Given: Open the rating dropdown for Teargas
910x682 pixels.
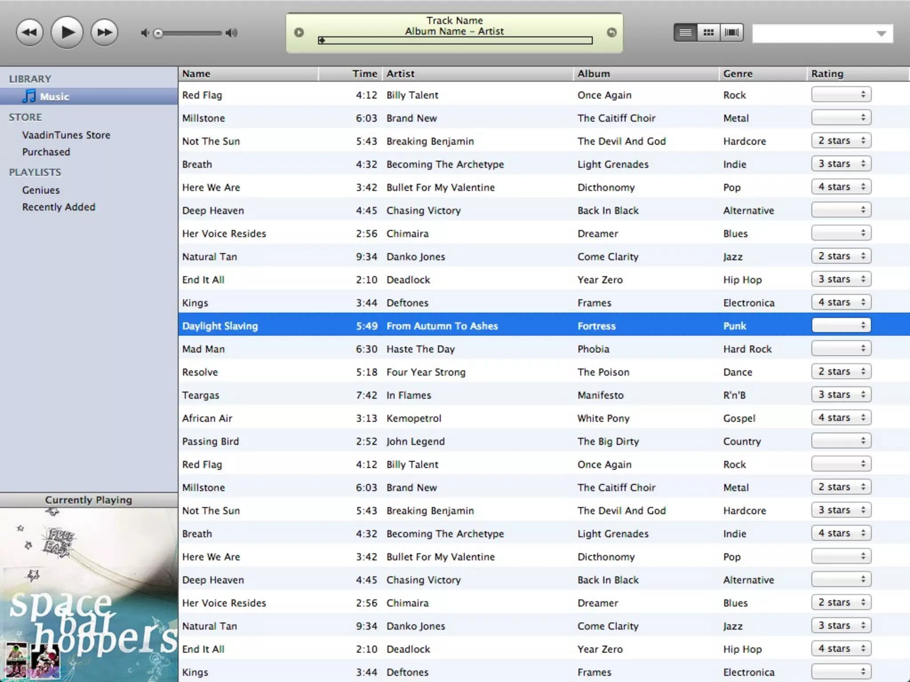Looking at the screenshot, I should click(x=841, y=395).
